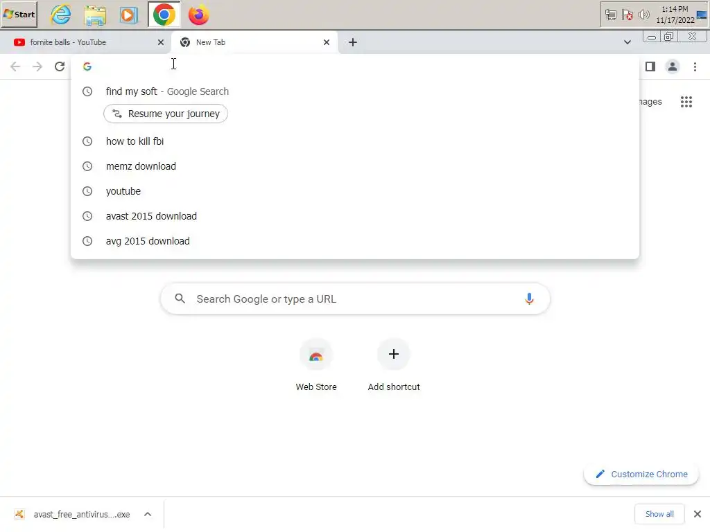Open the Action Center flag tray icon
This screenshot has width=710, height=532.
(x=627, y=15)
